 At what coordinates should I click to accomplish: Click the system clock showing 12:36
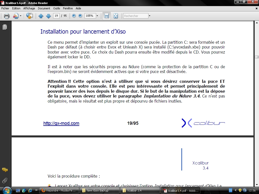pyautogui.click(x=252, y=190)
